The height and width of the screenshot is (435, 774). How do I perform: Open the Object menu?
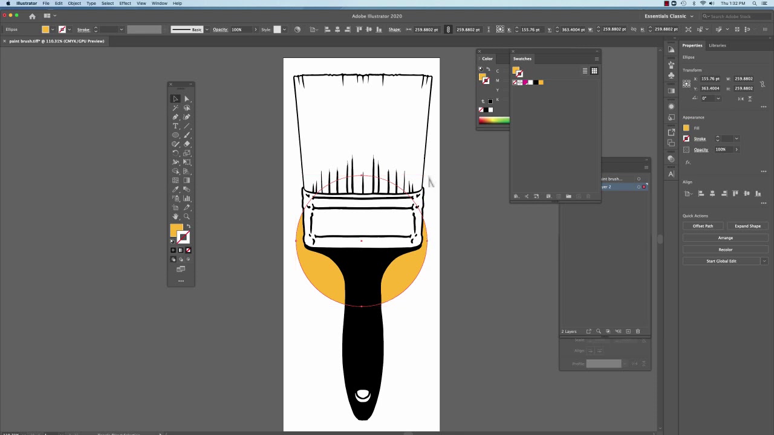pos(74,4)
